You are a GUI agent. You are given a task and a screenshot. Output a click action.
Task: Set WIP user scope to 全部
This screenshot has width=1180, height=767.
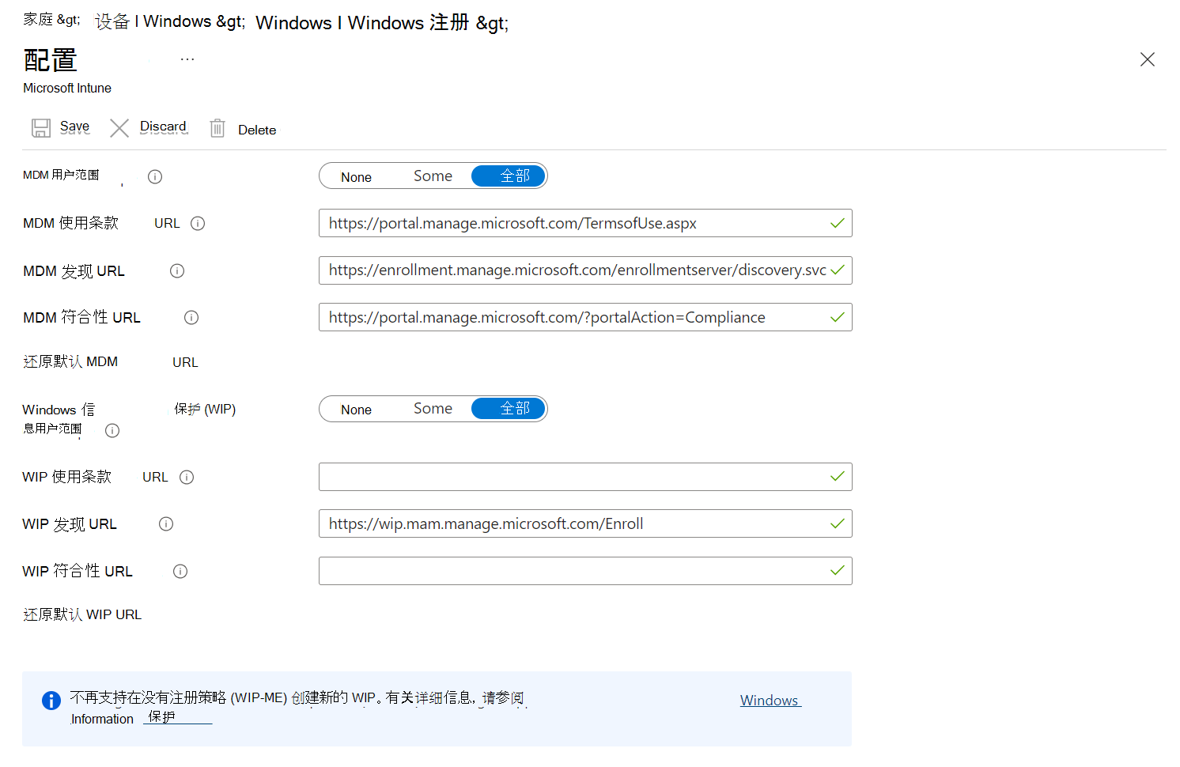(509, 409)
